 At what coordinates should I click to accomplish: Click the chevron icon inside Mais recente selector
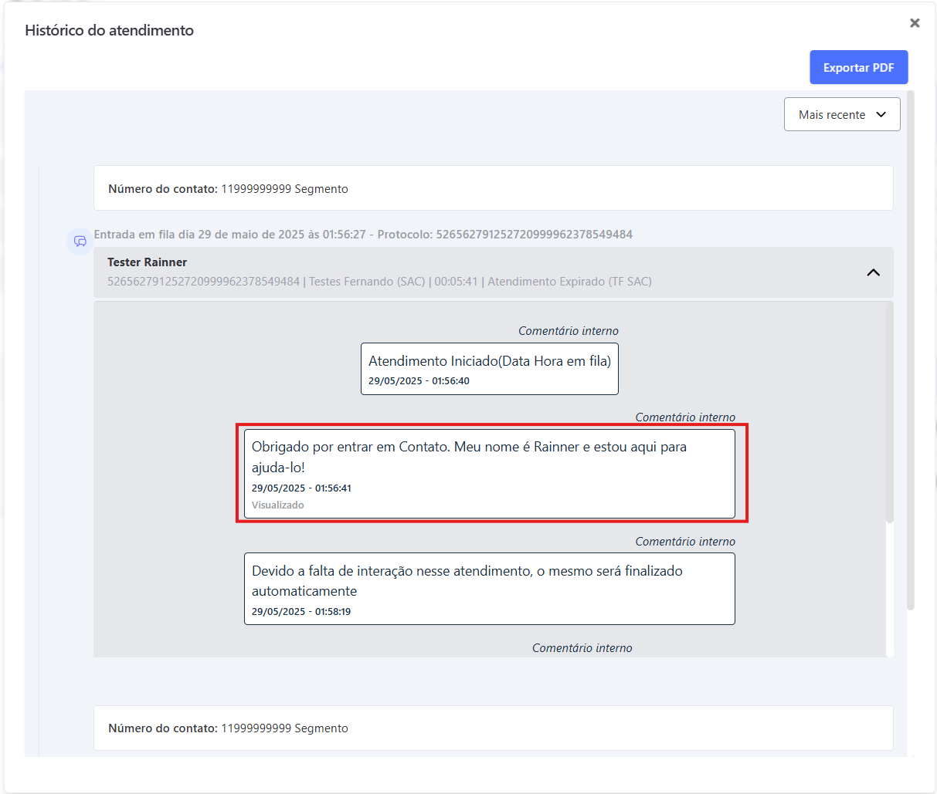[x=881, y=113]
